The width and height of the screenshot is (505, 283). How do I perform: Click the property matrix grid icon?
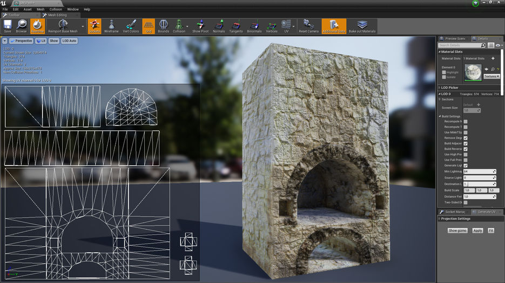coord(491,45)
